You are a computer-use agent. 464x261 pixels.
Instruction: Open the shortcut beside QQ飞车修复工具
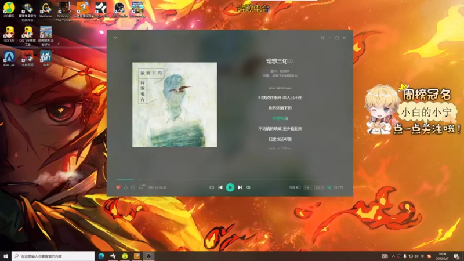[x=46, y=36]
